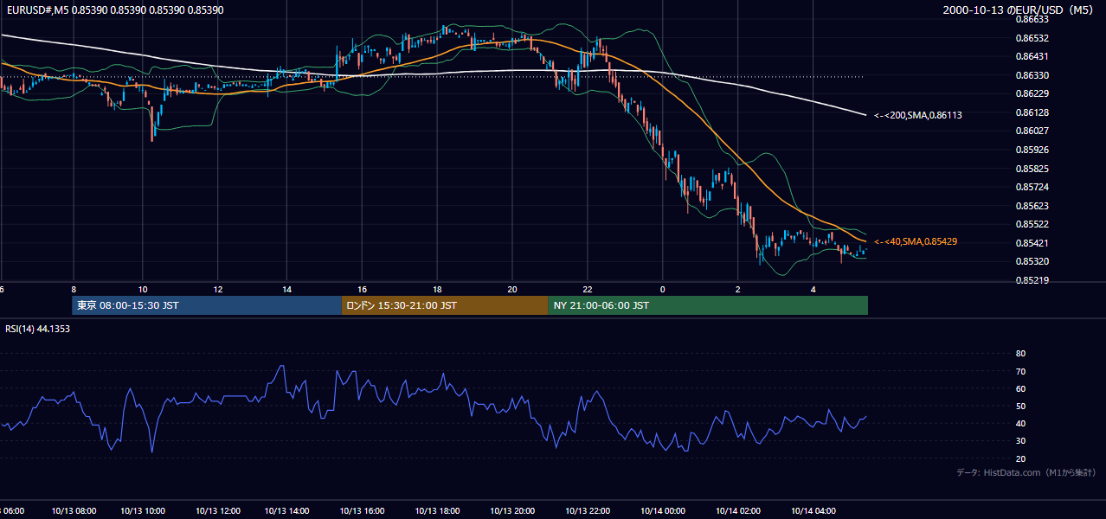Click the 10/13 14:00 date label
The image size is (1106, 519).
pyautogui.click(x=286, y=511)
